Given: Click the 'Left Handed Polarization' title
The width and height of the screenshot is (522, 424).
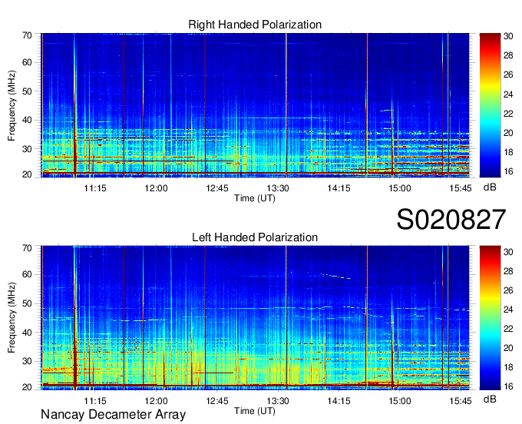Looking at the screenshot, I should (x=255, y=237).
